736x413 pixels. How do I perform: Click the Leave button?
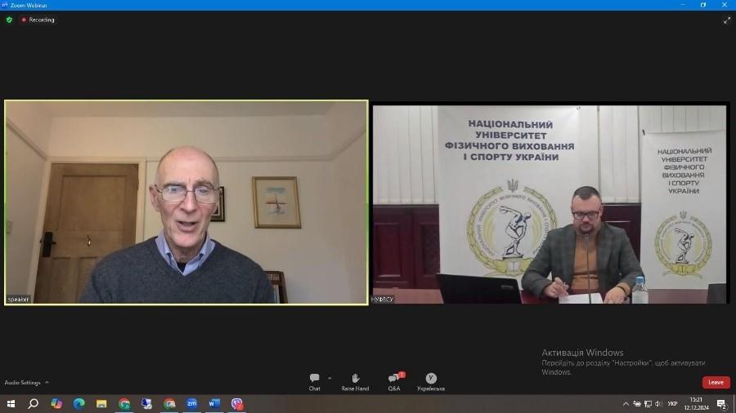(716, 382)
